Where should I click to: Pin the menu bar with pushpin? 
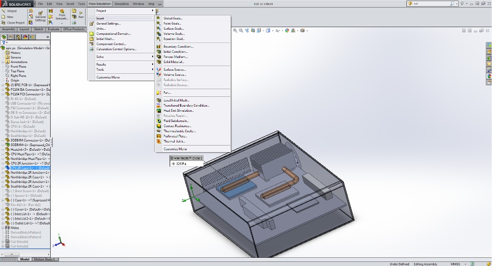pos(159,4)
